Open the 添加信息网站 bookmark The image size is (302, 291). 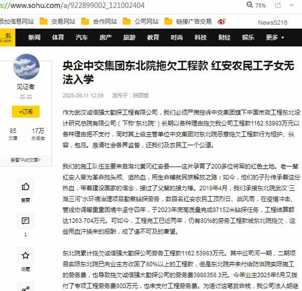pos(17,21)
